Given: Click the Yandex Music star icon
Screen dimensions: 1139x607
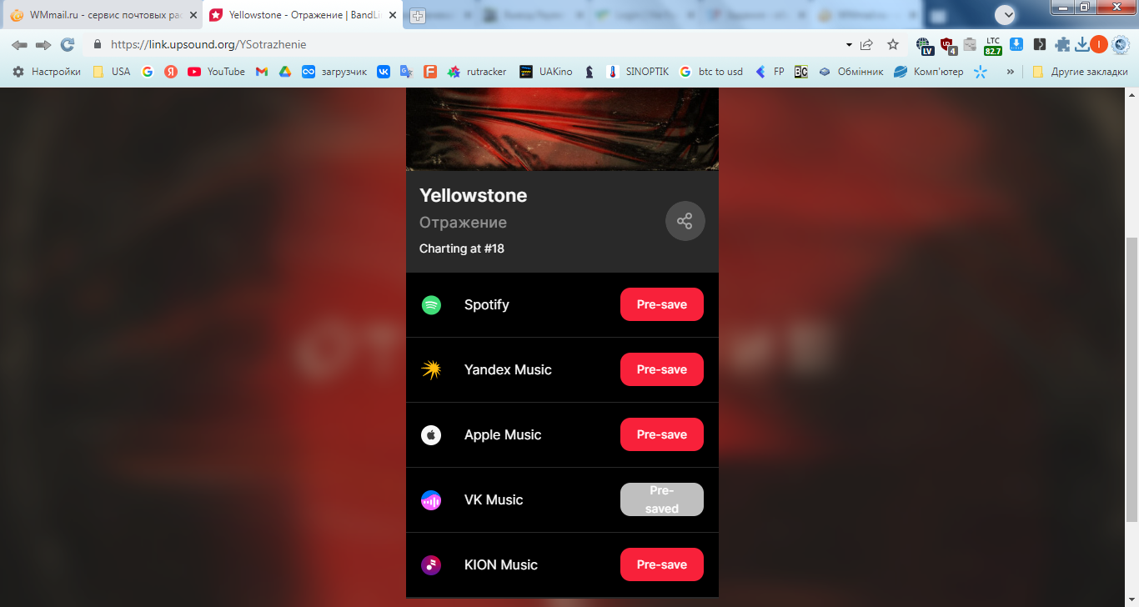Looking at the screenshot, I should [431, 370].
